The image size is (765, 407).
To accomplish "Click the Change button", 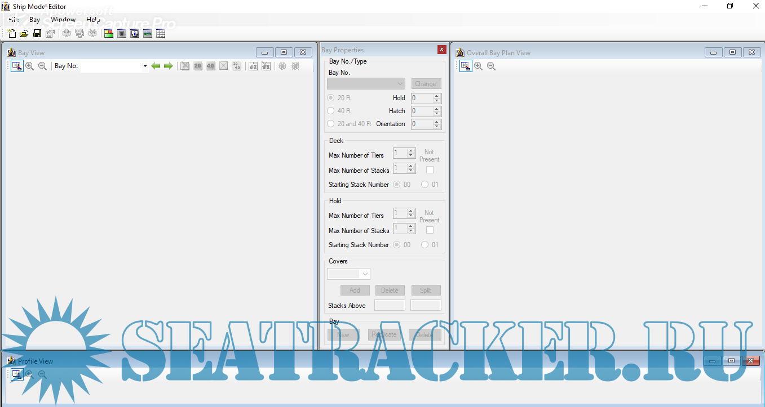I will [426, 84].
